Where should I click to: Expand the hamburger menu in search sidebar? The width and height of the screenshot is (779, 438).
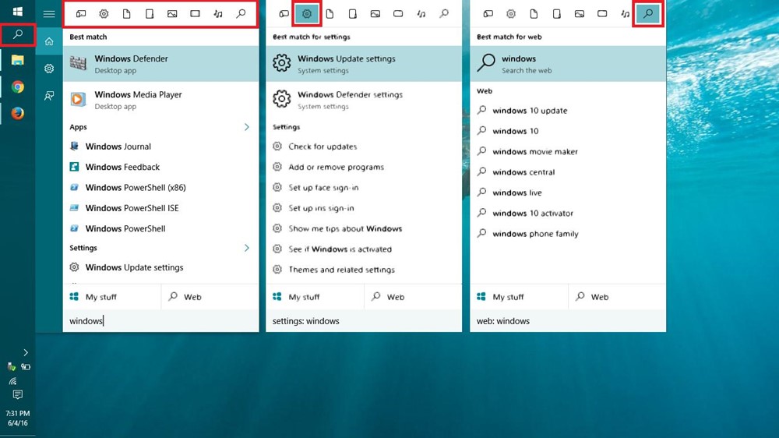coord(48,14)
